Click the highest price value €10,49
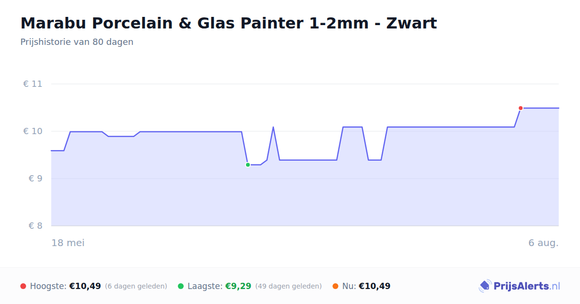580x304 pixels. click(85, 286)
